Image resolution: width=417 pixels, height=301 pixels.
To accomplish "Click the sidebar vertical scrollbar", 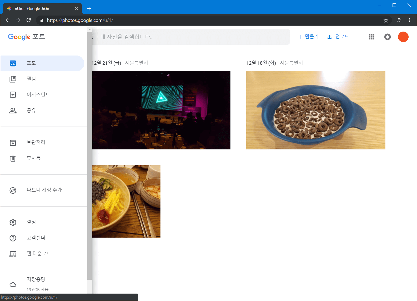I will click(89, 158).
